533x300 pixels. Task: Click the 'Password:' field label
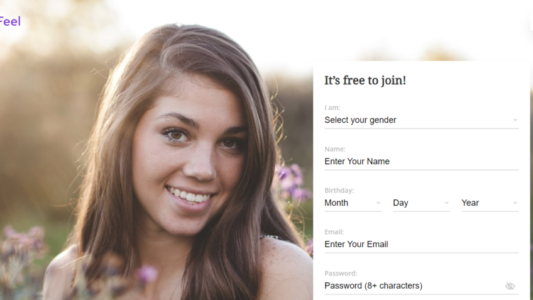(x=341, y=274)
